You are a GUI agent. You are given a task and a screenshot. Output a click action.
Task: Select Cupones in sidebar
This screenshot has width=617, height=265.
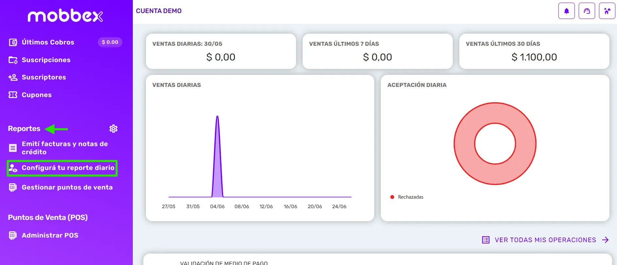[x=37, y=95]
